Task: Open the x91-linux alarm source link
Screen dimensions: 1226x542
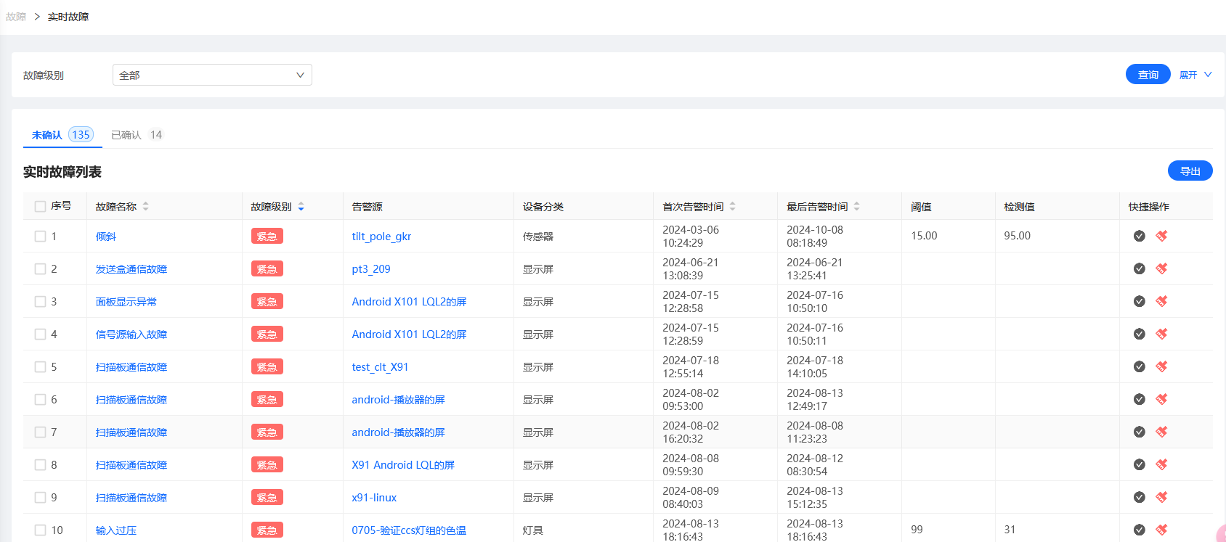Action: (374, 498)
